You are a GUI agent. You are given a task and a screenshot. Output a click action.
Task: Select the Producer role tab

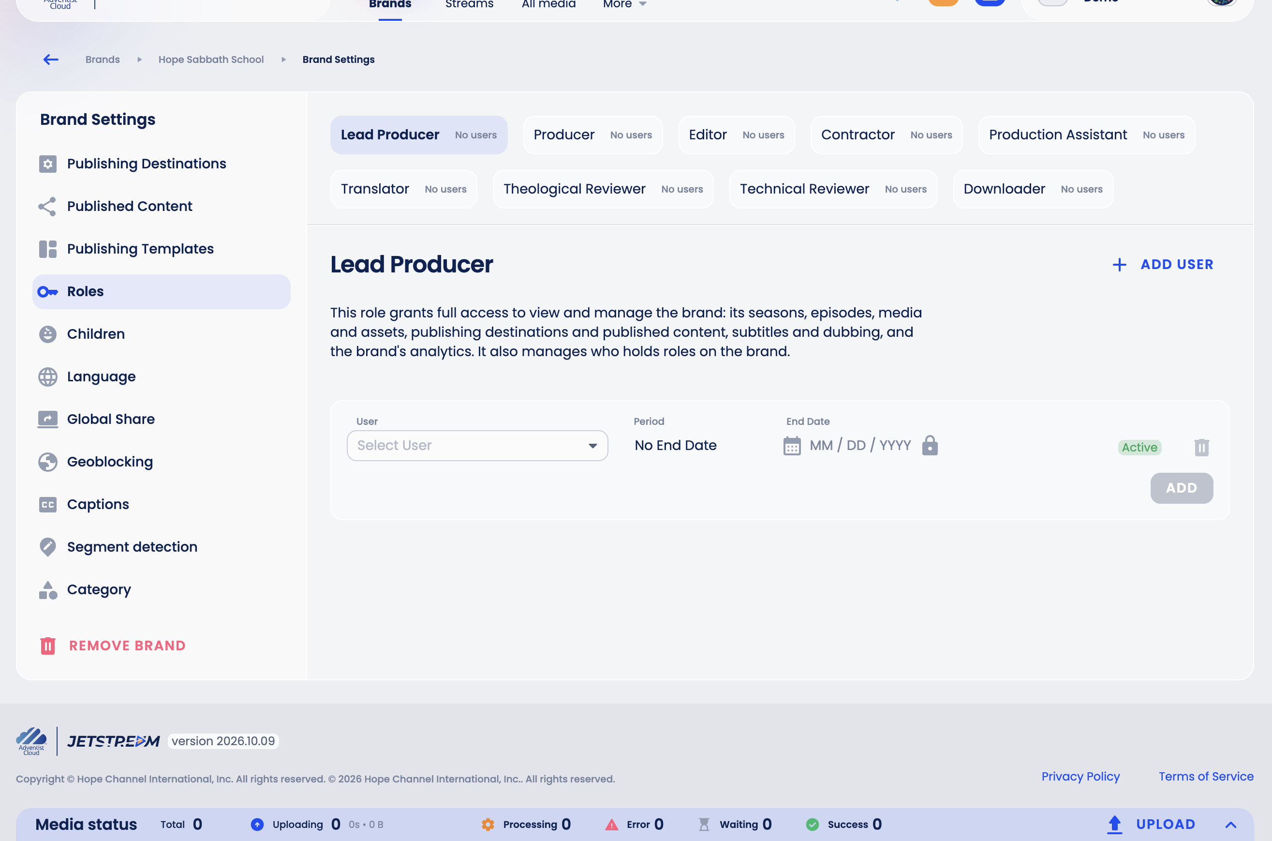click(x=593, y=135)
